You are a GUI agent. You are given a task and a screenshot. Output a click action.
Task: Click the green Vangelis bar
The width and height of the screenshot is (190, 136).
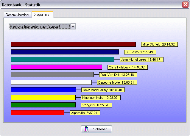coord(43,105)
